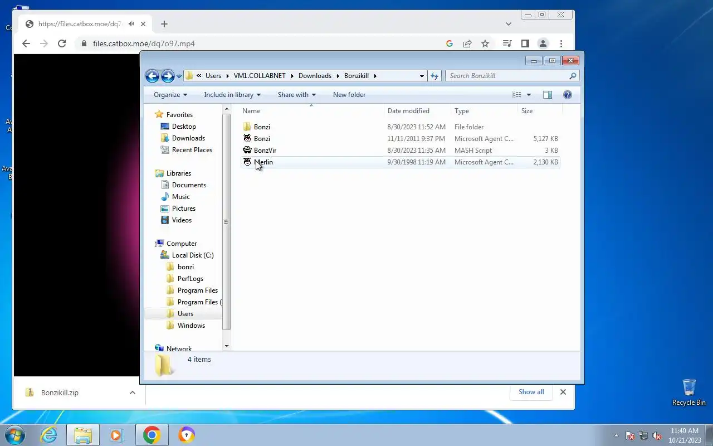This screenshot has width=713, height=446.
Task: Click Downloads in the address breadcrumb
Action: tap(315, 76)
